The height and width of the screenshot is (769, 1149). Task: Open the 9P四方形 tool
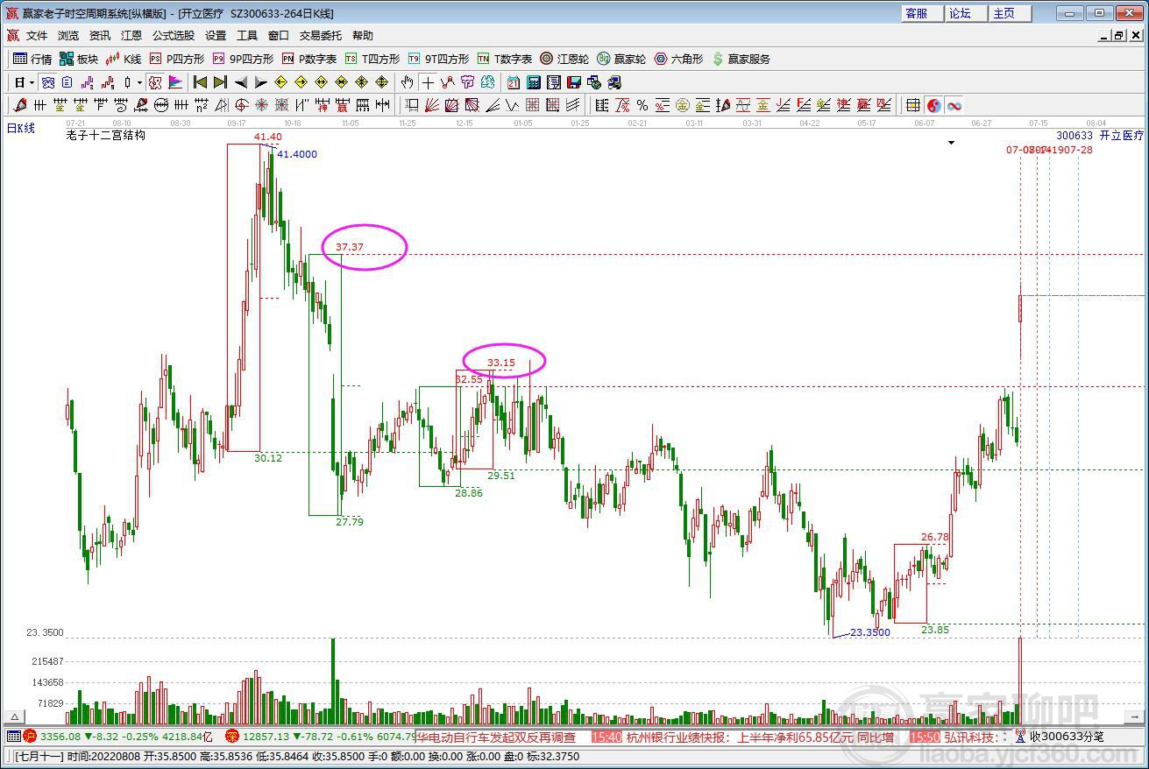click(243, 59)
